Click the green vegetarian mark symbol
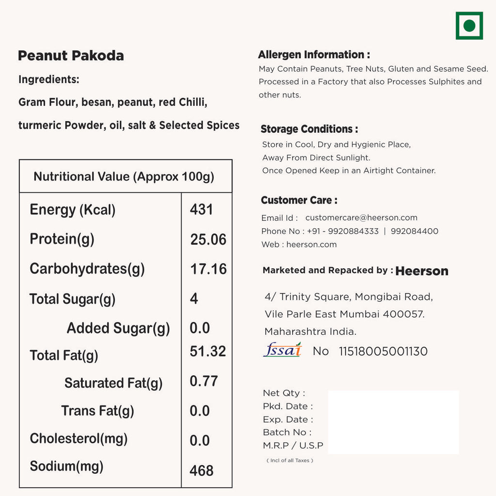Viewport: 496px width, 496px height. click(x=469, y=26)
